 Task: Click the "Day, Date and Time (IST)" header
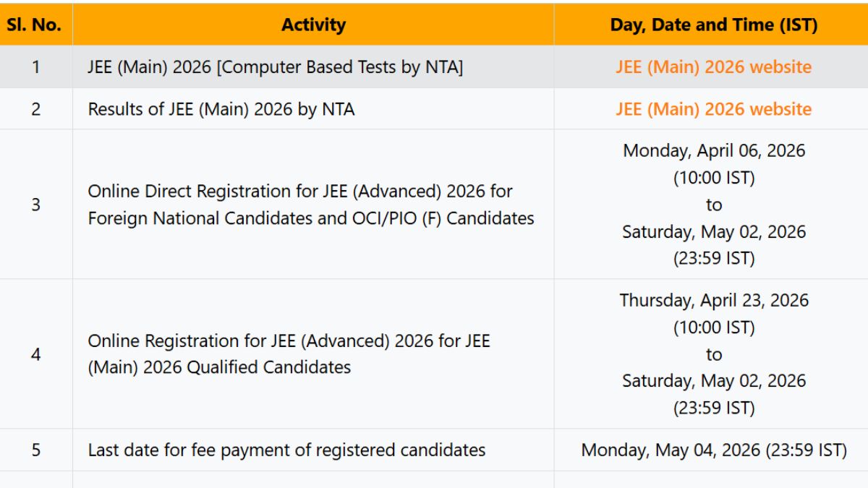713,25
